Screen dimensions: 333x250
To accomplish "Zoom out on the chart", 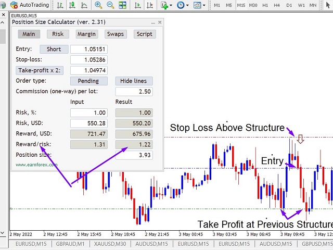I will [x=110, y=5].
